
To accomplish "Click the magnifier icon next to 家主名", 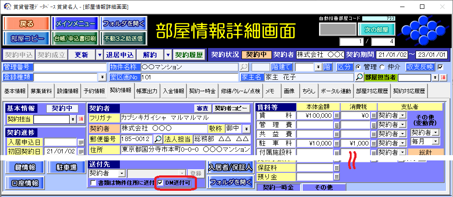I will 360,77.
